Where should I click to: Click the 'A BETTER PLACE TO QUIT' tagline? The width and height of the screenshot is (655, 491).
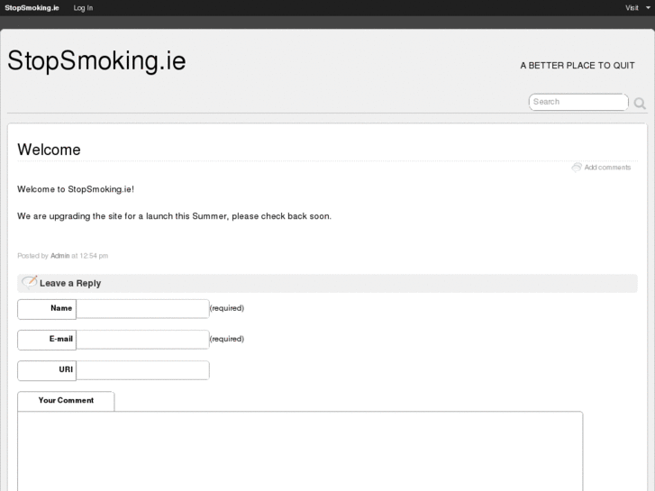click(x=578, y=66)
